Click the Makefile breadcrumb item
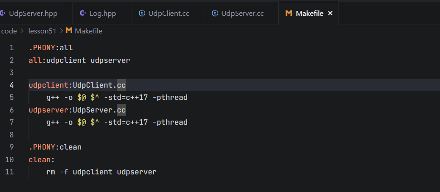Image resolution: width=440 pixels, height=192 pixels. (88, 31)
